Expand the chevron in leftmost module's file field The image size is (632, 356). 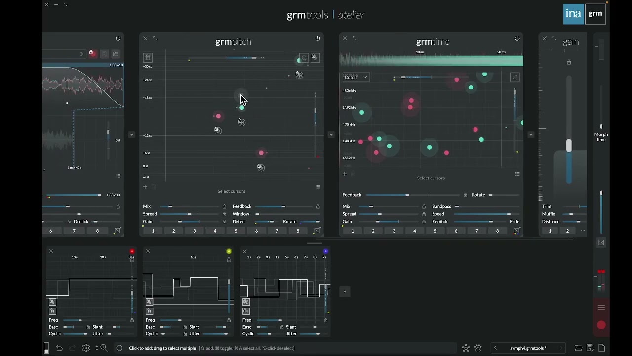(x=81, y=54)
